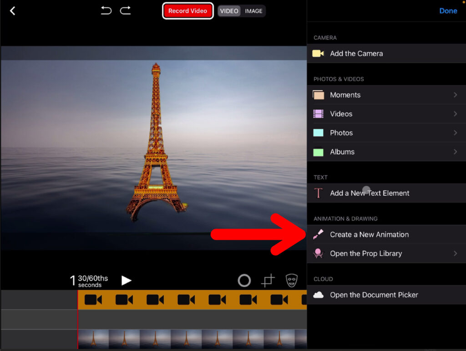466x351 pixels.
Task: Click the circle keyframe icon
Action: 244,281
